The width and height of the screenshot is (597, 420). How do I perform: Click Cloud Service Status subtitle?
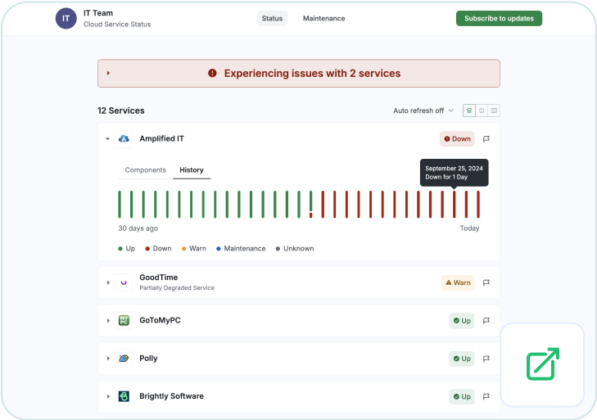coord(117,25)
